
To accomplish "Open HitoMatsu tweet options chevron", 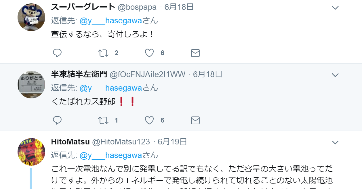I will point(335,142).
